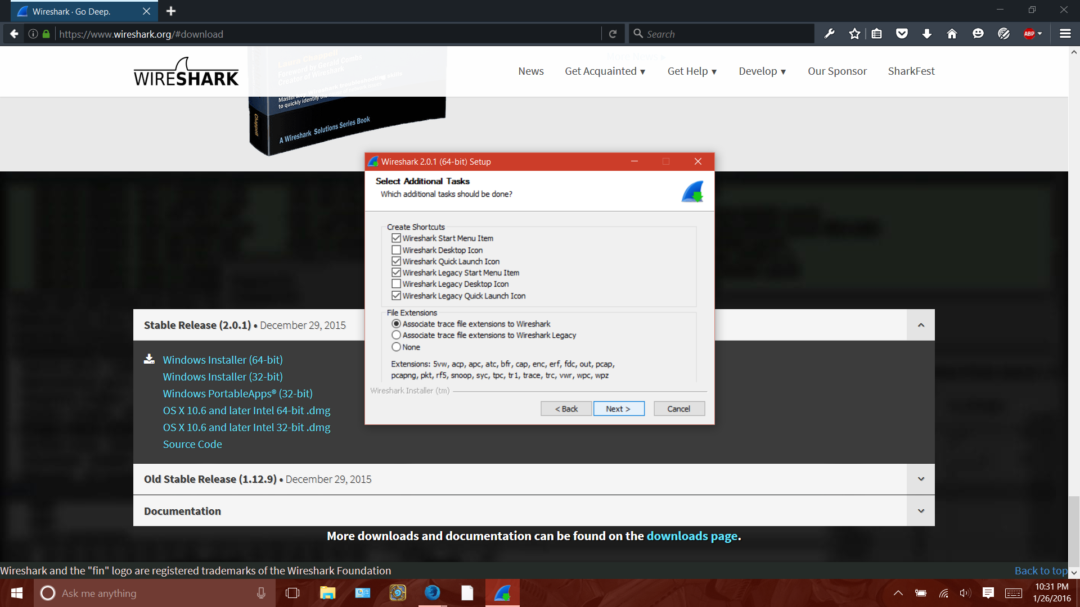
Task: Click the Wireshark fin logo in taskbar
Action: click(x=502, y=593)
